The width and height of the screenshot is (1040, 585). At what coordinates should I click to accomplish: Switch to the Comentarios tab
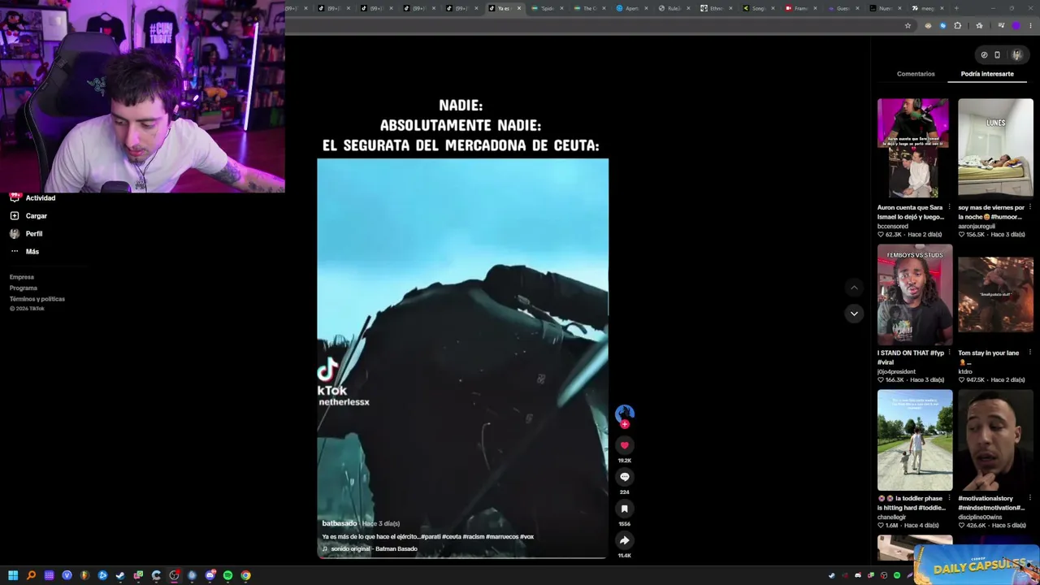point(916,74)
